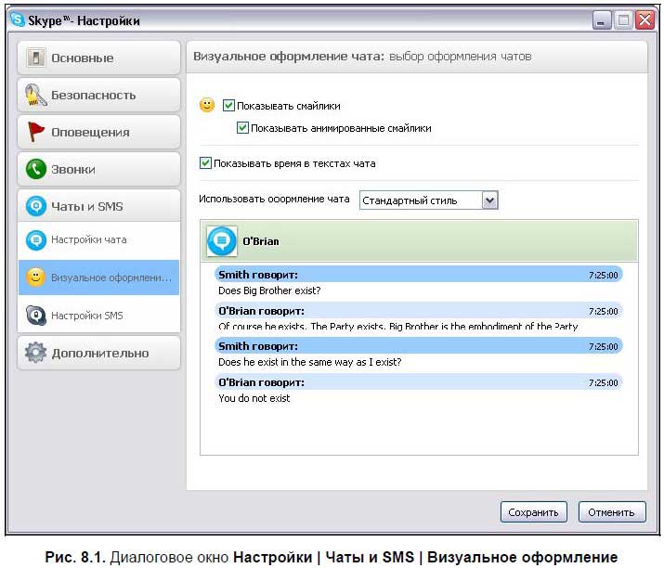Click the padlock icon for Безопасность
Viewport: 664px width, 568px height.
[36, 95]
